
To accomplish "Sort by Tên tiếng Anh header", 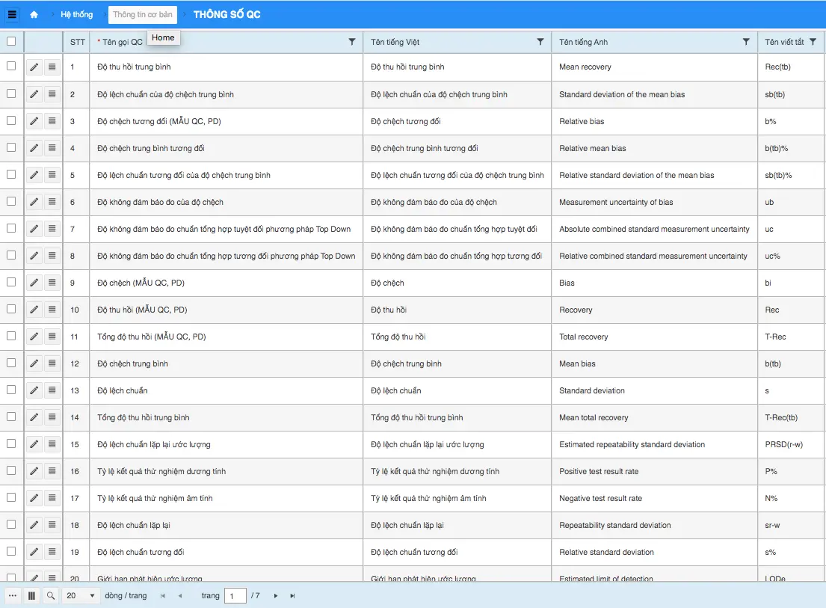I will 583,42.
